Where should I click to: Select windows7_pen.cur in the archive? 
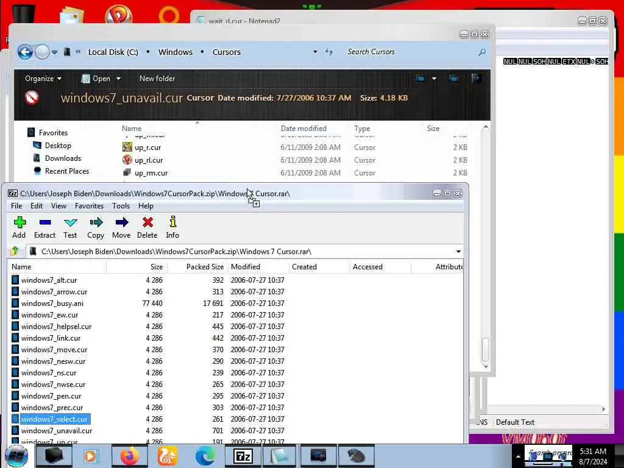click(51, 396)
